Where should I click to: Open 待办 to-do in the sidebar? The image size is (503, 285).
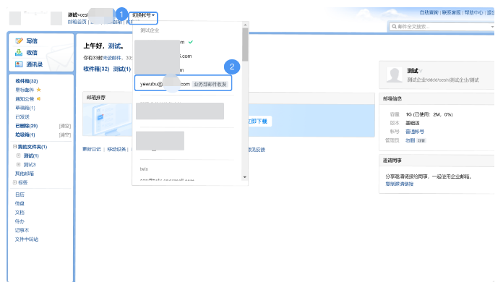tap(20, 221)
